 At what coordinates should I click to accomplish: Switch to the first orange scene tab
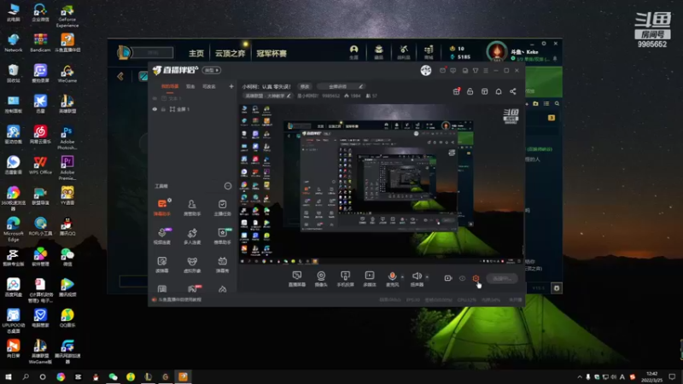coord(170,86)
